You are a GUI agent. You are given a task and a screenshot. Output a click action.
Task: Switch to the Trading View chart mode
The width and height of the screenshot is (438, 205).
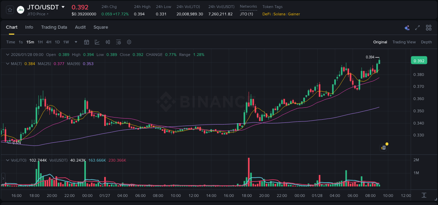click(x=404, y=42)
